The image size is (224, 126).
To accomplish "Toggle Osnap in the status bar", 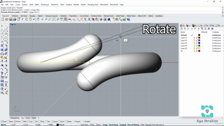I will (105, 125).
